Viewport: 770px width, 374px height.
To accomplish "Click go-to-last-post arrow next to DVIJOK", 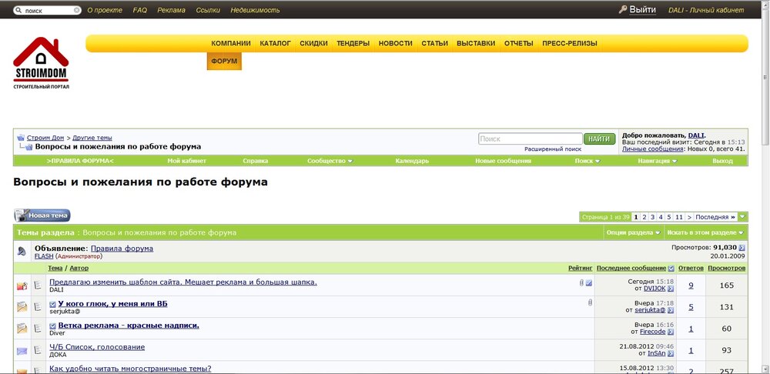I will click(x=671, y=289).
